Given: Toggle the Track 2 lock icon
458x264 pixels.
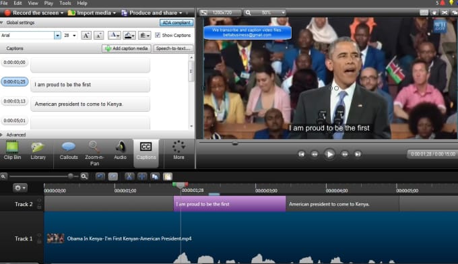Looking at the screenshot, I should 39,207.
